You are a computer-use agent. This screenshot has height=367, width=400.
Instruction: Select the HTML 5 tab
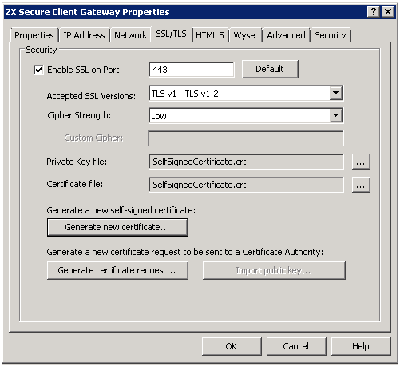coord(210,35)
